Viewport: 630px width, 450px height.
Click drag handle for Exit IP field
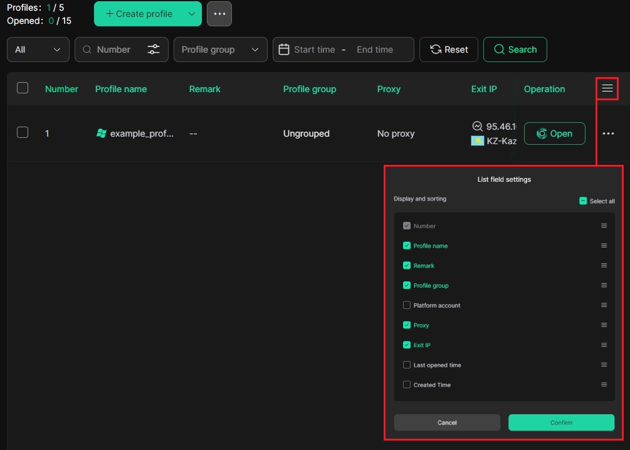(x=604, y=345)
